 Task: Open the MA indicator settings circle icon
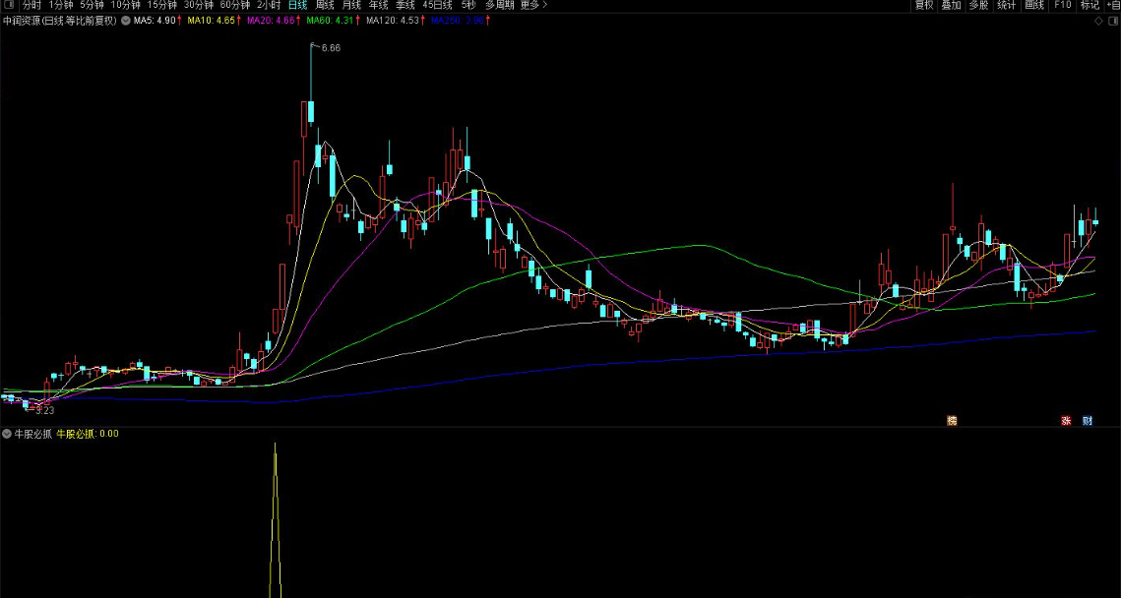tap(126, 21)
